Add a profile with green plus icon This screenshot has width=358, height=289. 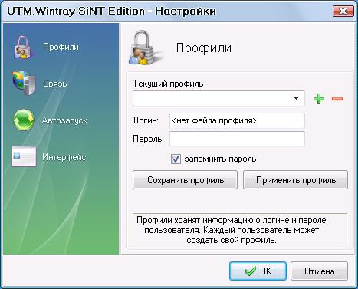[x=319, y=99]
